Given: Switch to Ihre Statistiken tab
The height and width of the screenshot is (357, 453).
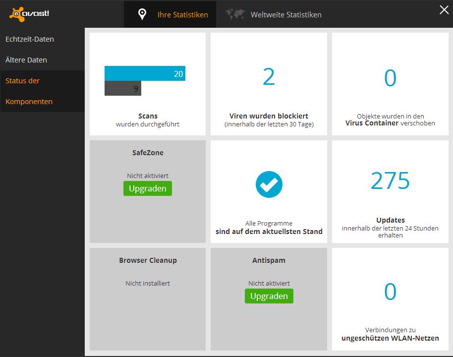Looking at the screenshot, I should pos(170,14).
